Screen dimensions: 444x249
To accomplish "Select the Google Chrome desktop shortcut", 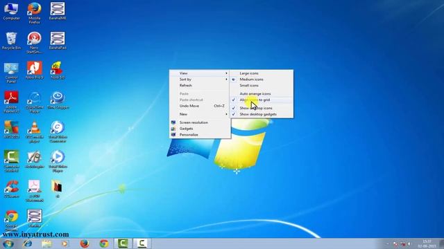I will click(x=11, y=221).
